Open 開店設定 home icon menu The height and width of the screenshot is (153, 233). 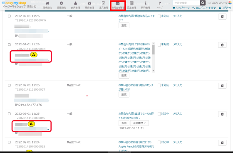point(47,5)
